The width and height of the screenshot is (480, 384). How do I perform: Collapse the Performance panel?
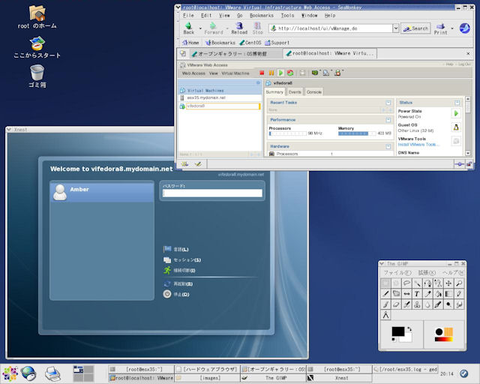[x=388, y=120]
